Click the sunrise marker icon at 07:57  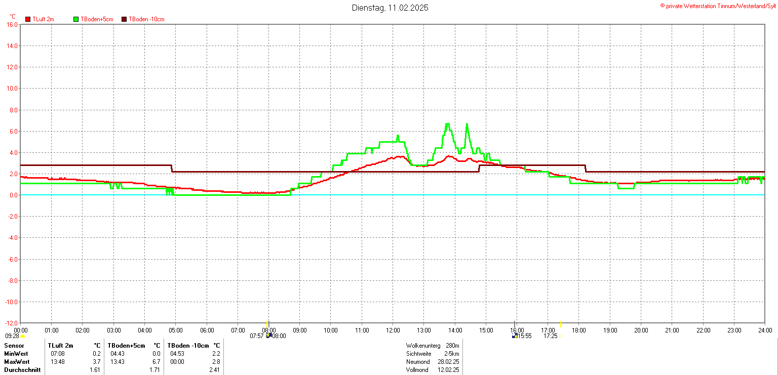click(x=269, y=335)
